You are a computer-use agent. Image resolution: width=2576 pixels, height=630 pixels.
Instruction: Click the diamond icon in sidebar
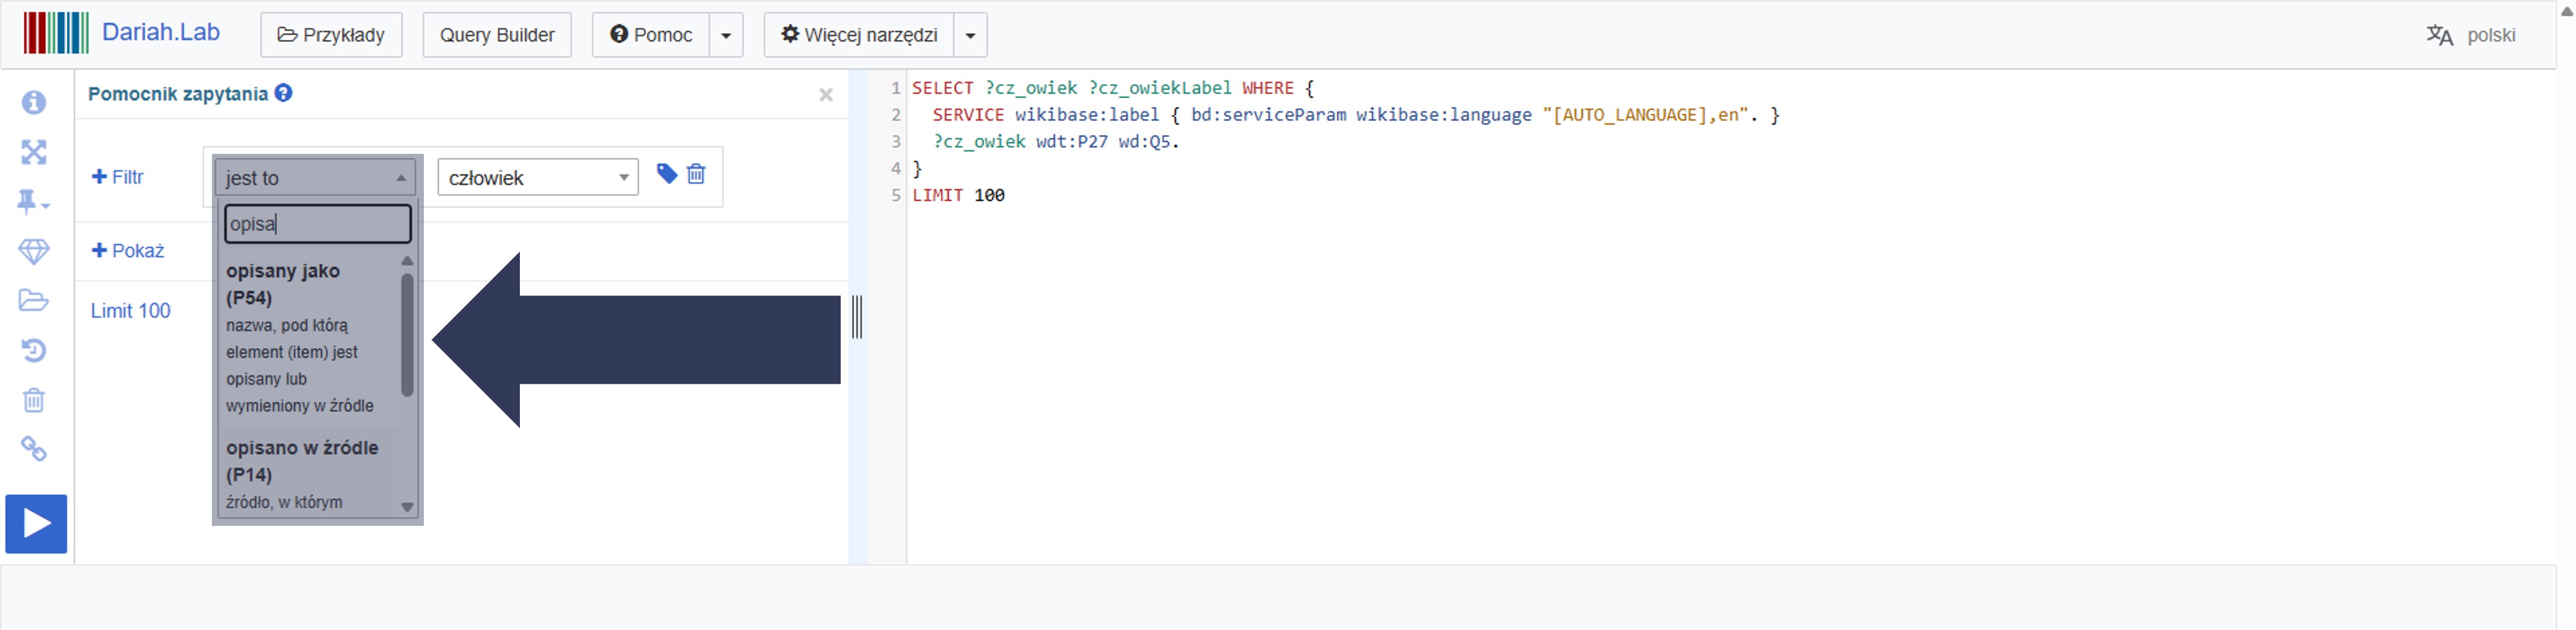[34, 252]
